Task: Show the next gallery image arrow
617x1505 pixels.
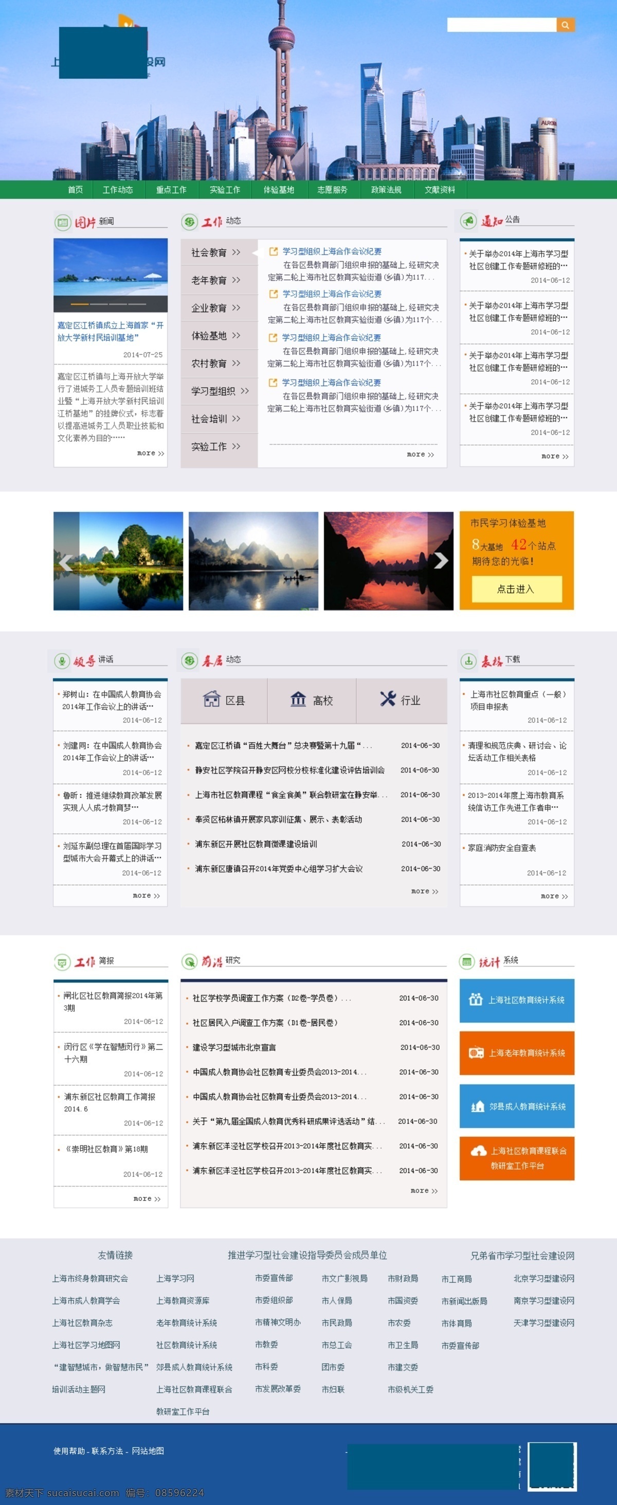Action: [x=441, y=560]
